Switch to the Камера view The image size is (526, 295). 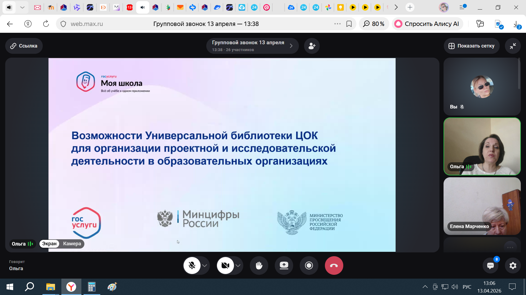point(72,244)
